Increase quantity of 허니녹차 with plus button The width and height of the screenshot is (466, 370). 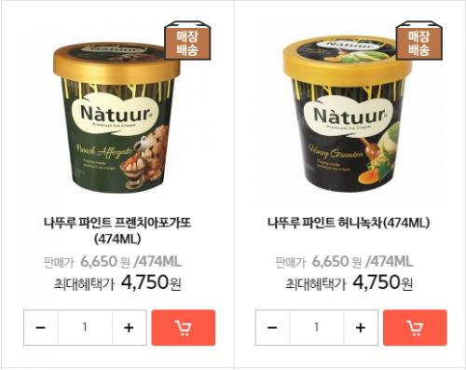tap(361, 327)
